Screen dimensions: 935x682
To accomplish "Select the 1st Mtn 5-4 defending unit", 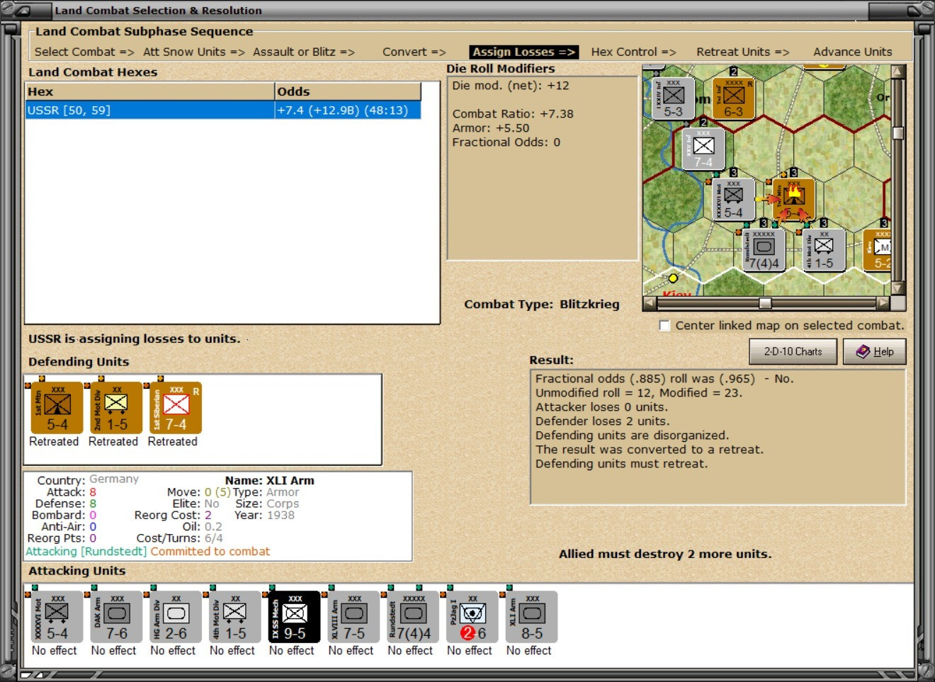I will point(57,408).
